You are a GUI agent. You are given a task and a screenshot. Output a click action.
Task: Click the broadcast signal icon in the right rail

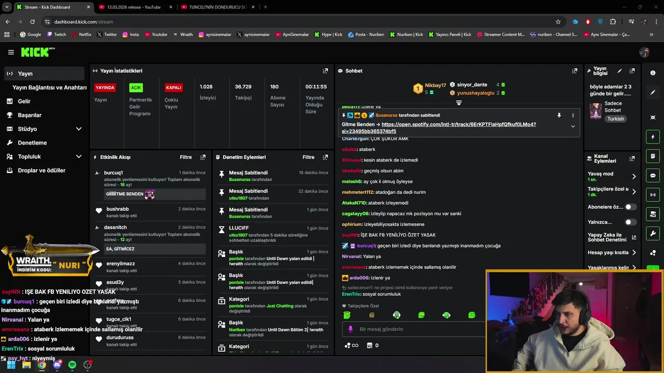coord(653,195)
